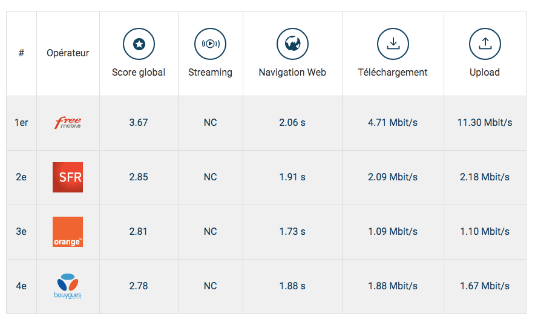Select the Orange logo
Viewport: 535px width, 325px height.
[68, 232]
